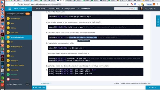Viewport: 160px width, 90px height.
Task: Open the CHECKLIST side tab
Action: coord(158,21)
